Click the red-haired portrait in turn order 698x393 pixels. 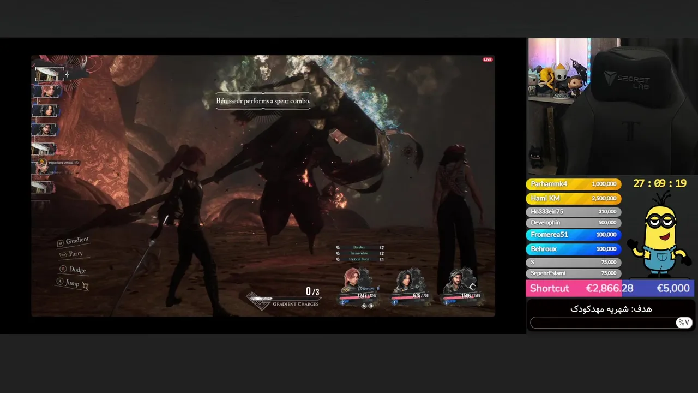pyautogui.click(x=46, y=91)
